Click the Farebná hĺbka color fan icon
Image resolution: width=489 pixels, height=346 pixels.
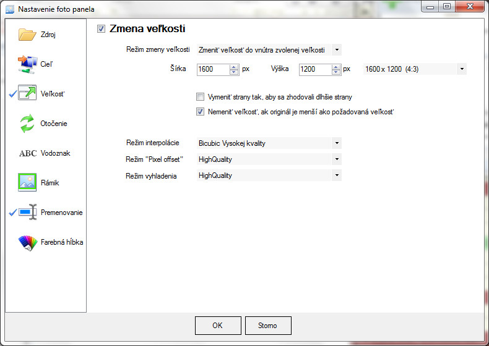28,243
